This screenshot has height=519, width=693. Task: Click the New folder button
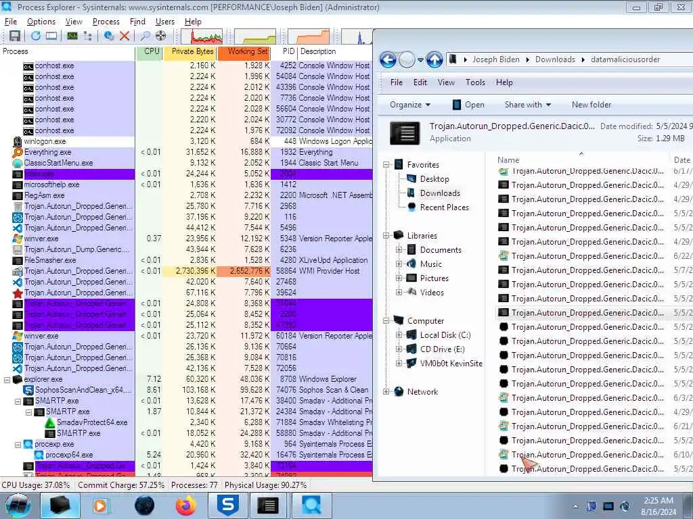[591, 105]
